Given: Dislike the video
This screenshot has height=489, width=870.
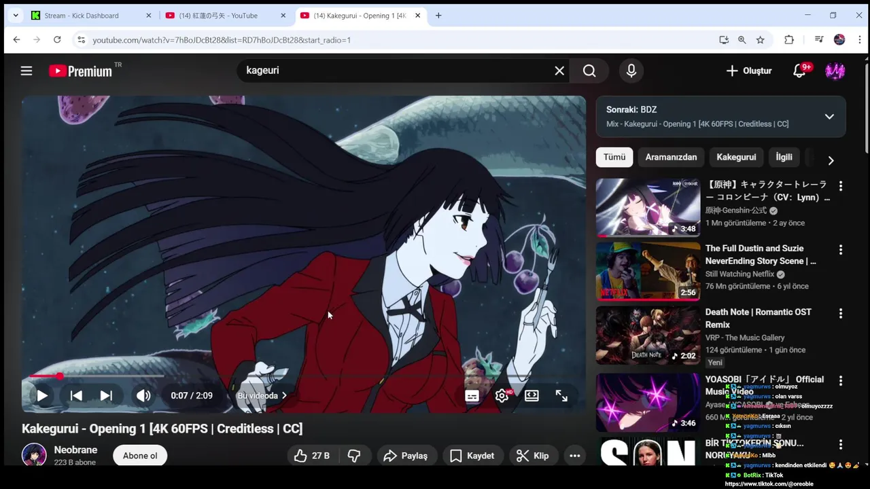Looking at the screenshot, I should pos(354,456).
